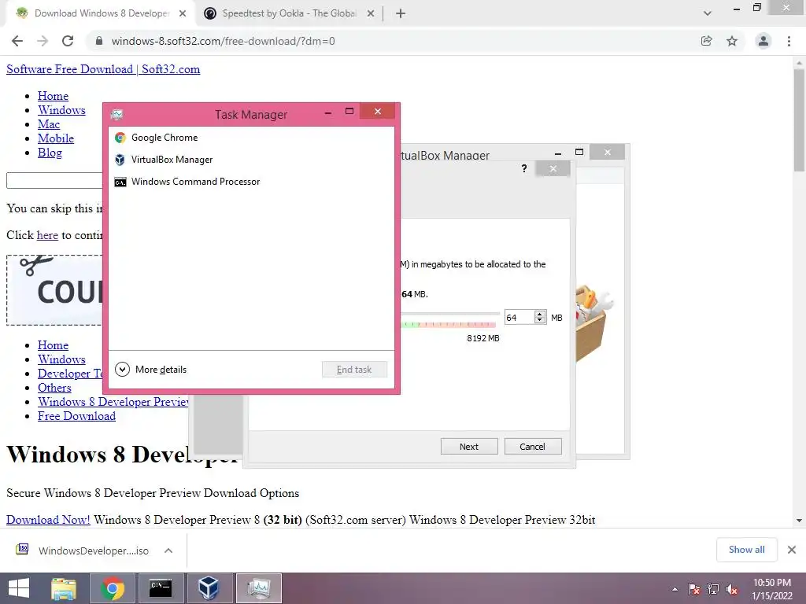Click Next in the VirtualBox wizard
The width and height of the screenshot is (806, 604).
[x=469, y=447]
